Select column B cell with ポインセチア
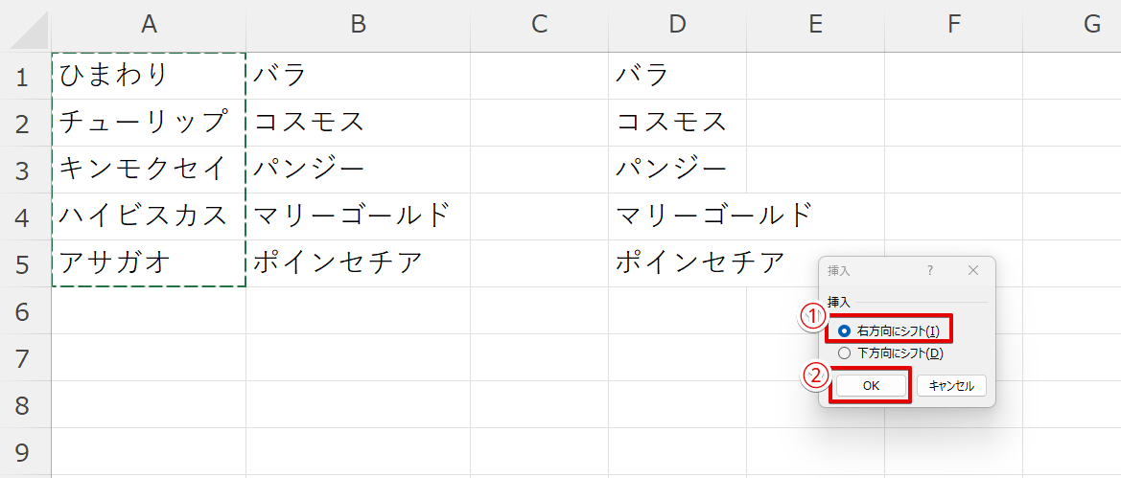The height and width of the screenshot is (478, 1121). pyautogui.click(x=358, y=263)
